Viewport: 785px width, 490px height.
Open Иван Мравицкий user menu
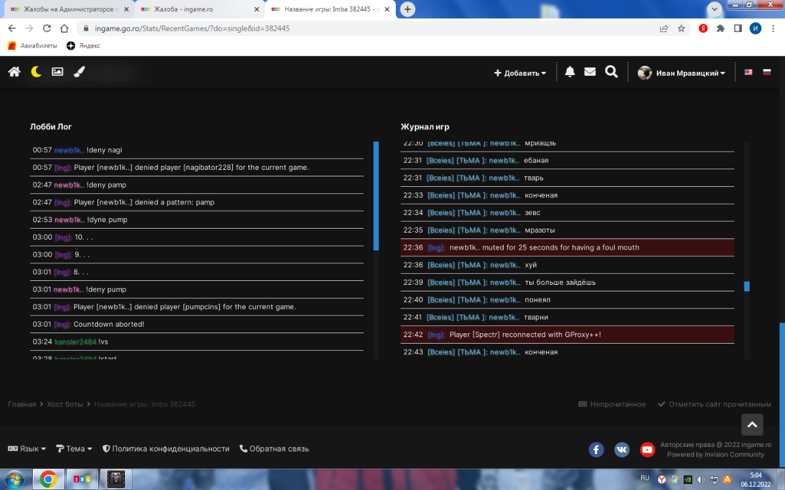point(682,73)
